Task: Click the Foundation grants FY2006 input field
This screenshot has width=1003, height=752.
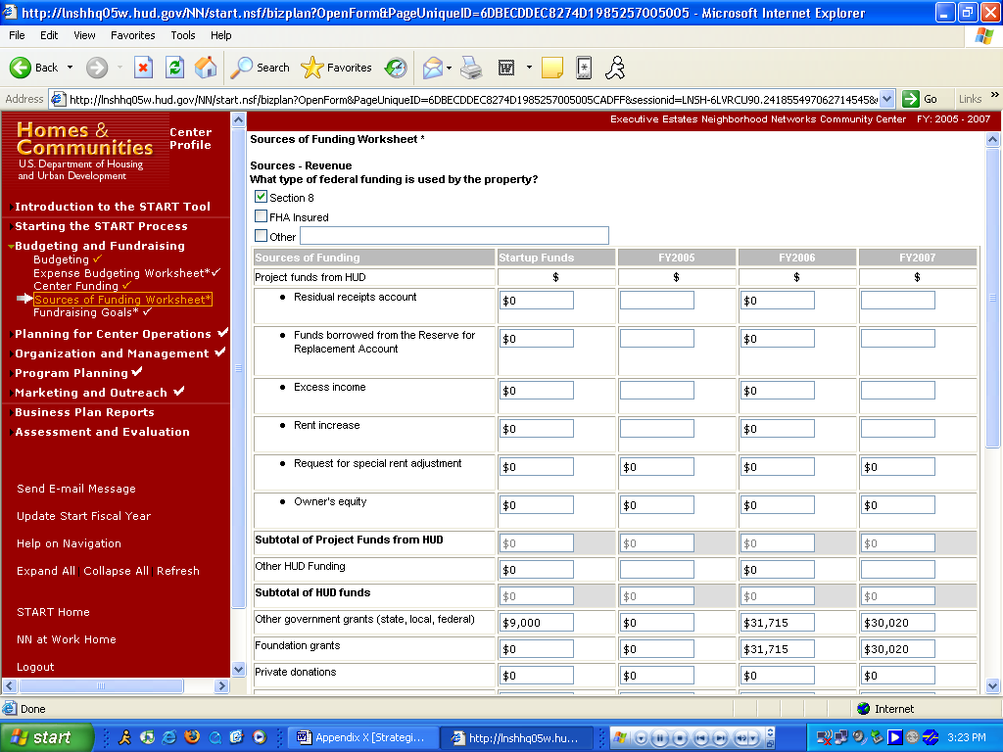Action: (777, 649)
